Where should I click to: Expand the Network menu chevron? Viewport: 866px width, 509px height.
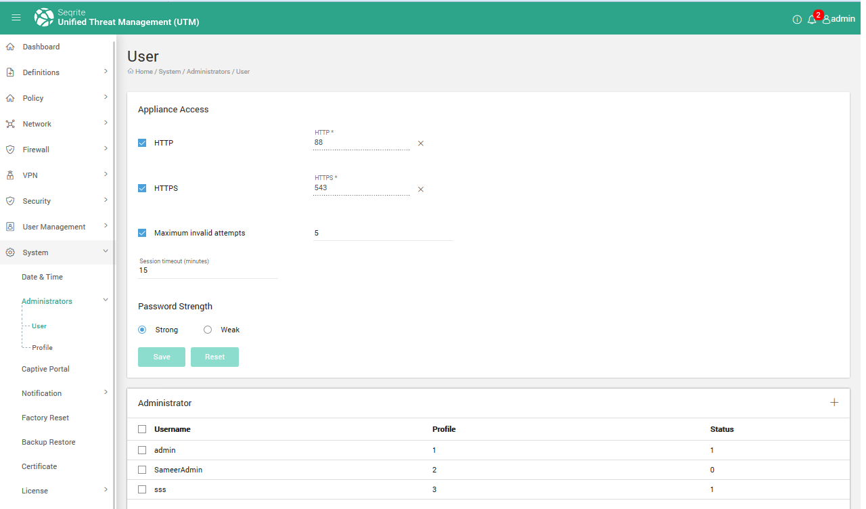point(106,123)
